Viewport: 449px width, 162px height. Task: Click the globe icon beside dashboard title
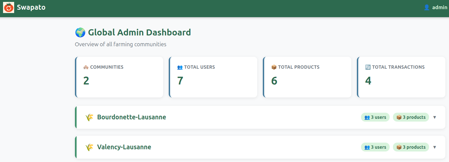[x=80, y=32]
